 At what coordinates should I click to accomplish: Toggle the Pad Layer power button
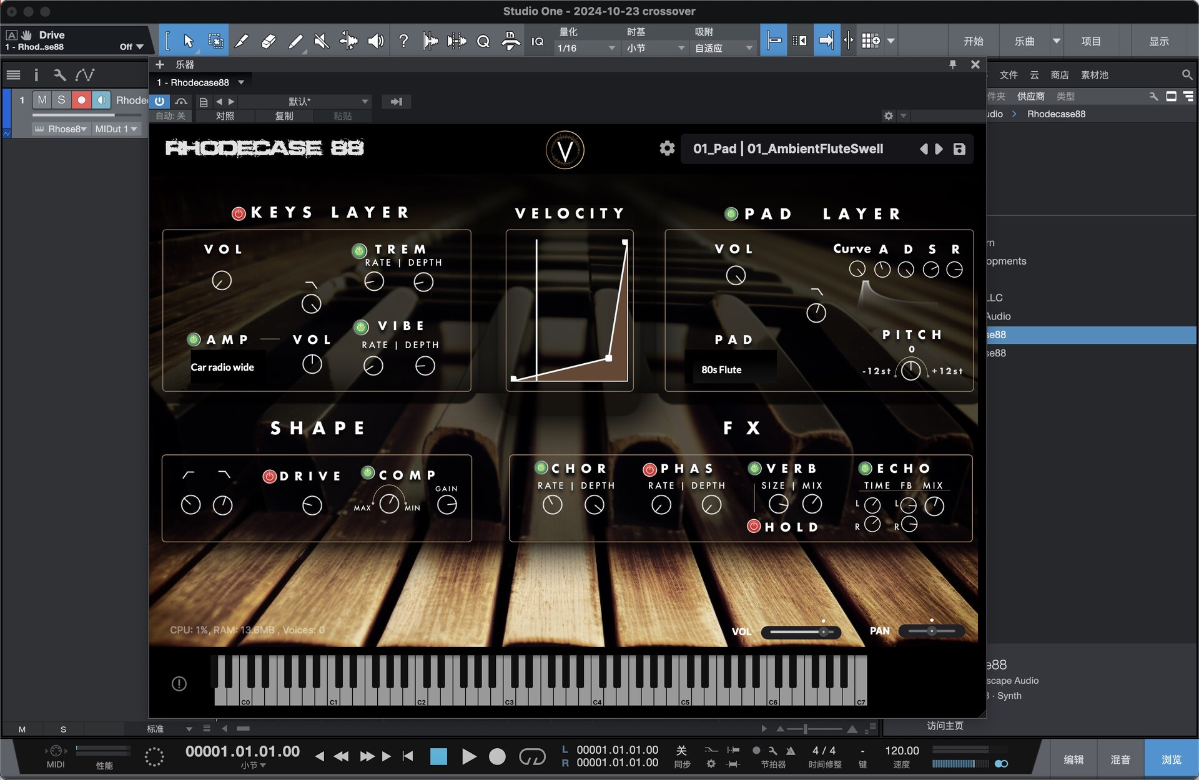[731, 214]
